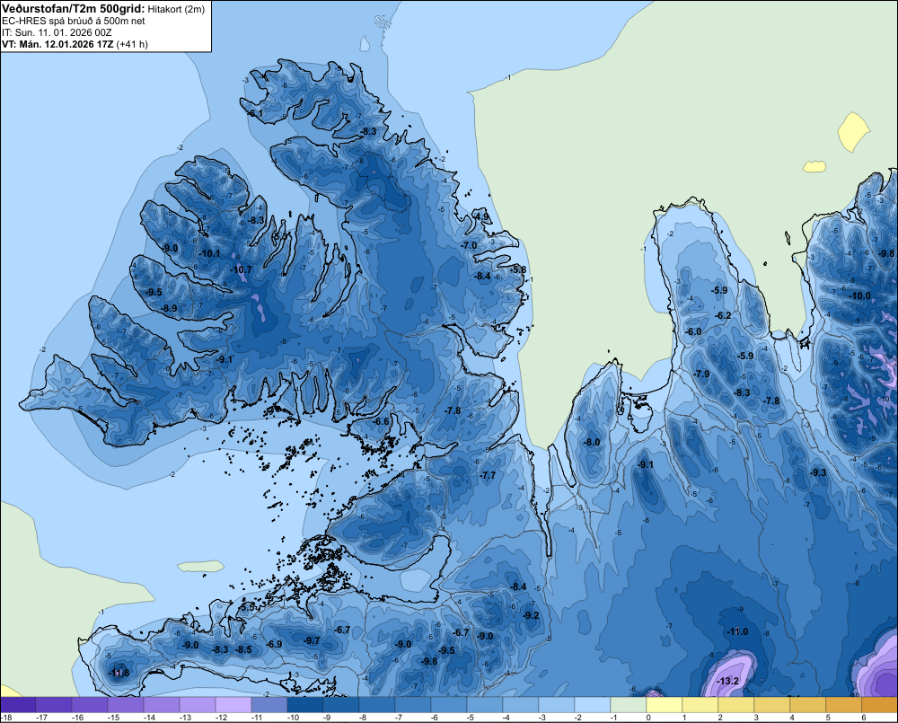Click the -9.3 temperature label
The width and height of the screenshot is (898, 723).
coord(818,472)
